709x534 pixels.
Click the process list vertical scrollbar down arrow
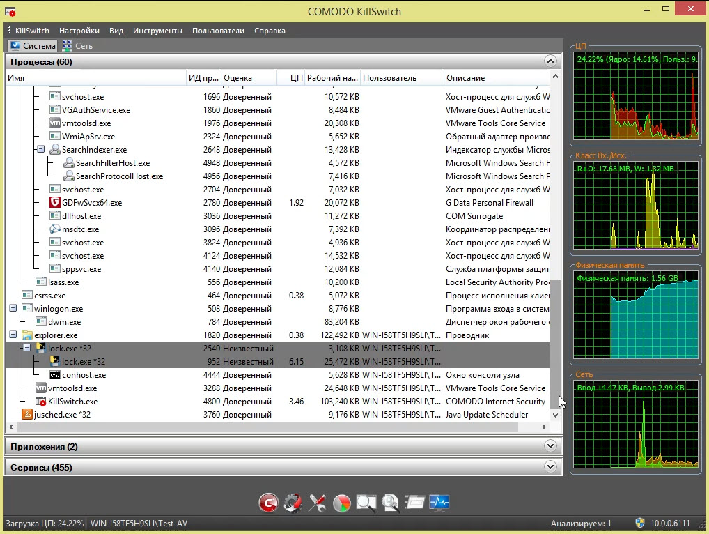(x=555, y=415)
